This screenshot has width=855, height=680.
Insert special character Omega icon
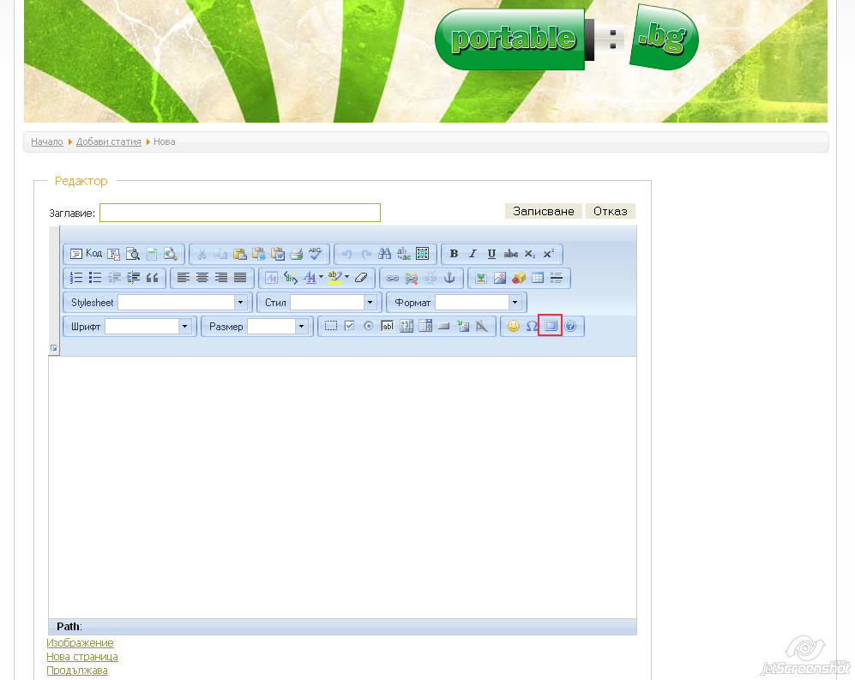[x=532, y=326]
